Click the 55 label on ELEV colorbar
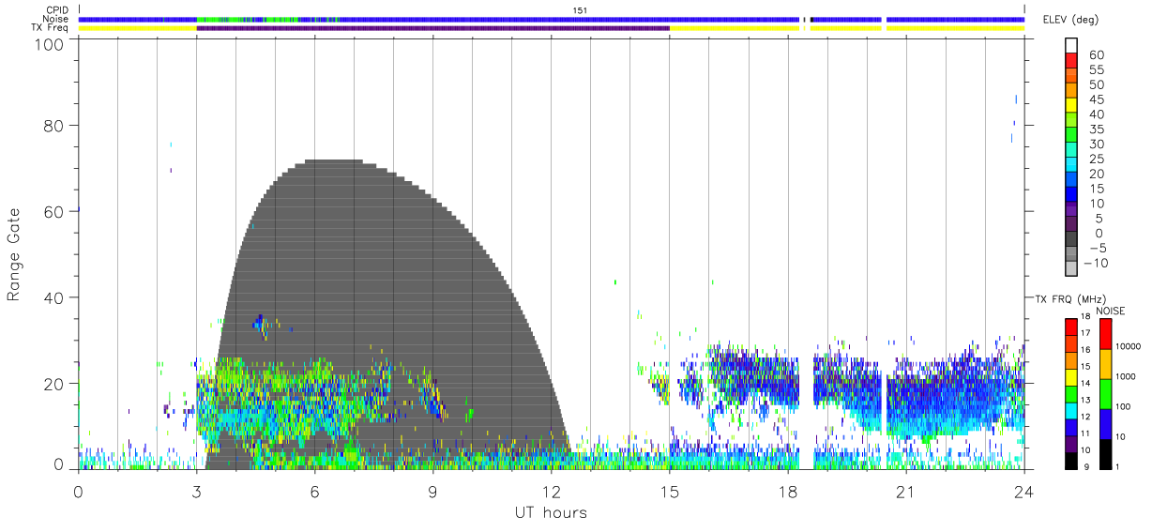 pos(1096,69)
